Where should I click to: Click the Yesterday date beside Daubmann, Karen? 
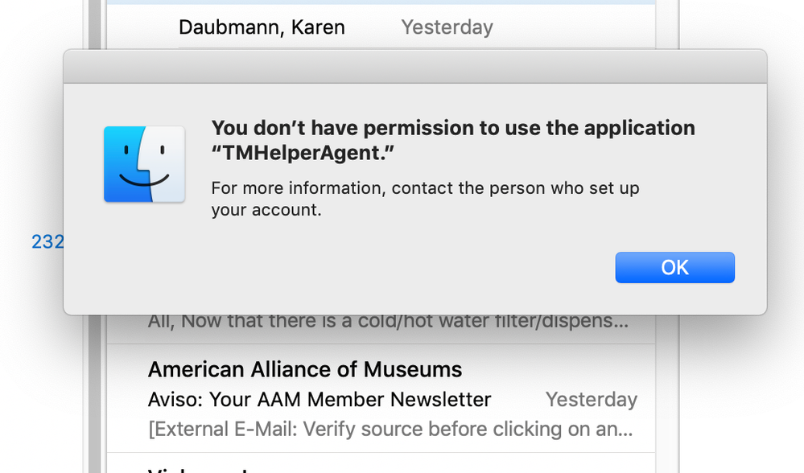click(447, 27)
